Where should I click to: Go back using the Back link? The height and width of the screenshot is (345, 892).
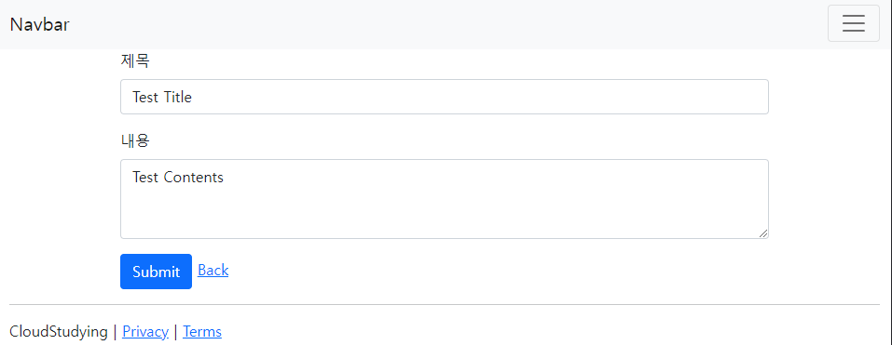coord(213,270)
